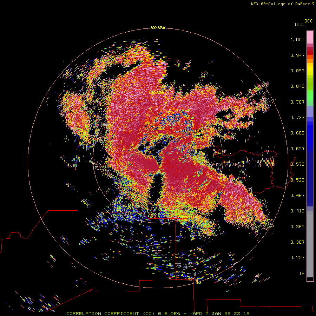Click the 0.893 legend value
The image size is (316, 316).
297,71
